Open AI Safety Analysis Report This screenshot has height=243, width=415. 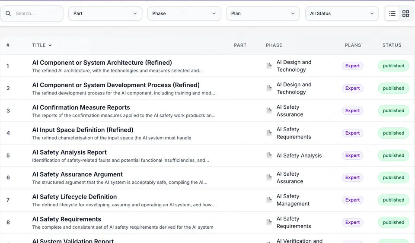(x=69, y=152)
